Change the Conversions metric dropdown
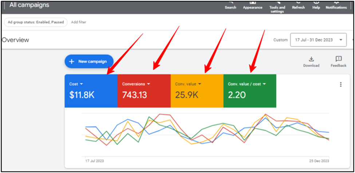Screen dimensions: 355x173 tap(136, 84)
